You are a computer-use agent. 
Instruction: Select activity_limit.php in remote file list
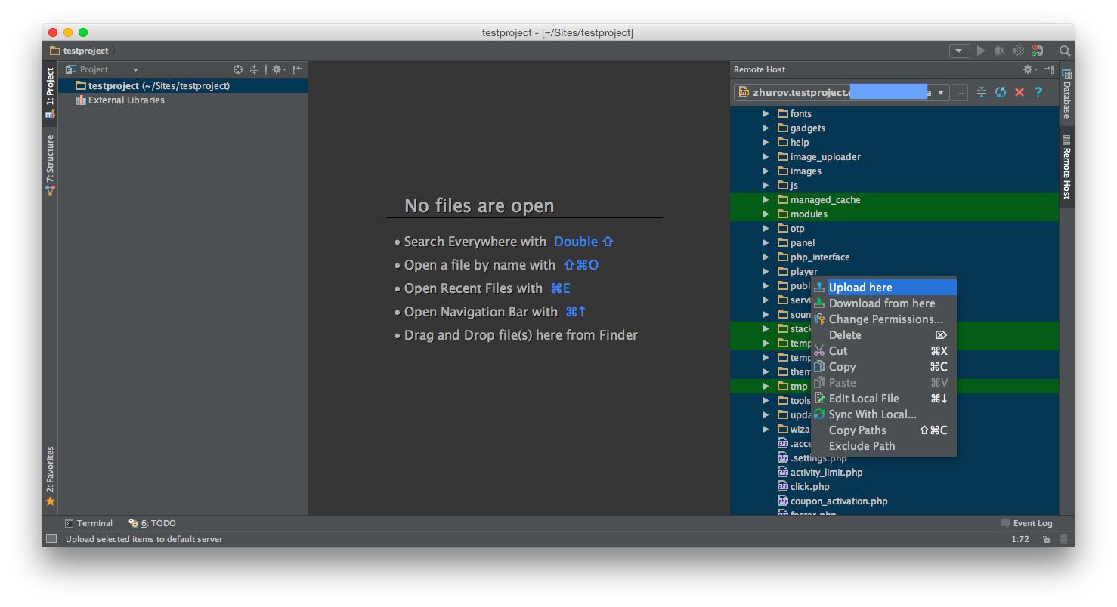pos(826,473)
